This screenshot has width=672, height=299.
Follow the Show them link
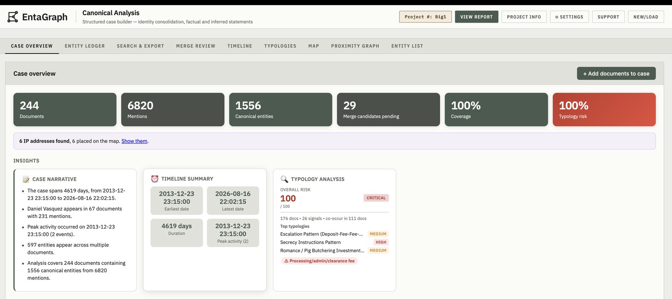pyautogui.click(x=134, y=141)
